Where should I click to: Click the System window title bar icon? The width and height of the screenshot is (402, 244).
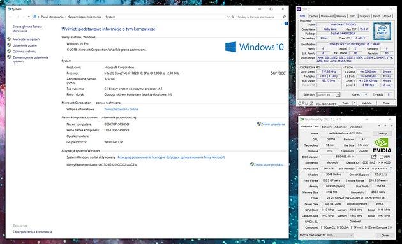pyautogui.click(x=9, y=9)
